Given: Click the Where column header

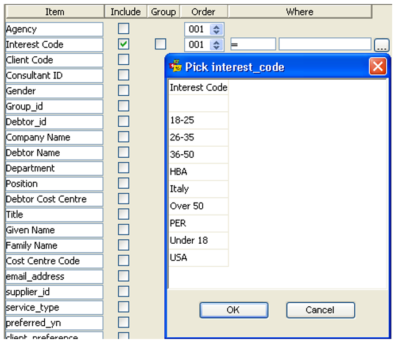Looking at the screenshot, I should click(300, 11).
